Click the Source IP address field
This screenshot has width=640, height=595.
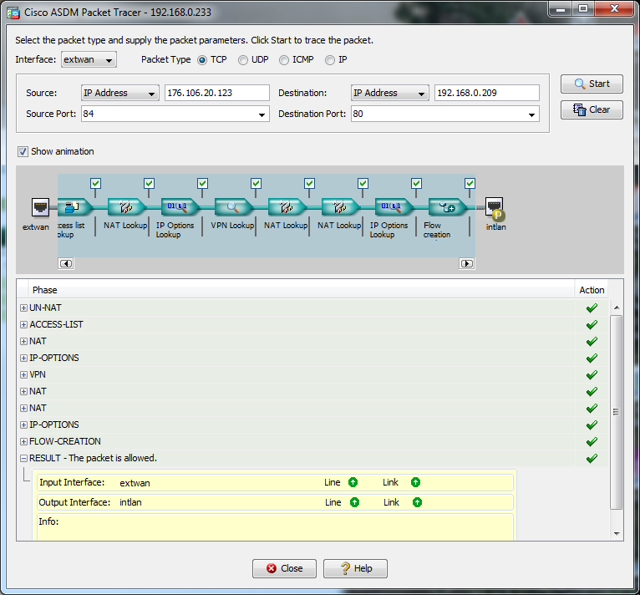click(216, 93)
